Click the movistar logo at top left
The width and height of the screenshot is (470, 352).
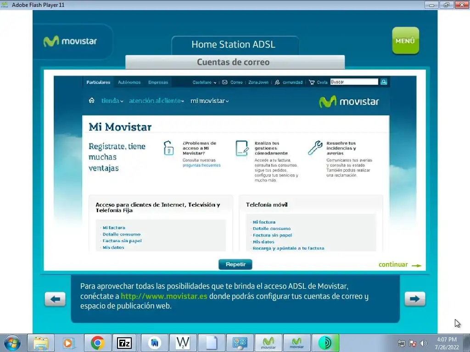[70, 41]
